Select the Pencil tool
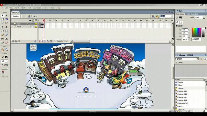This screenshot has width=207, height=116. coord(3,35)
